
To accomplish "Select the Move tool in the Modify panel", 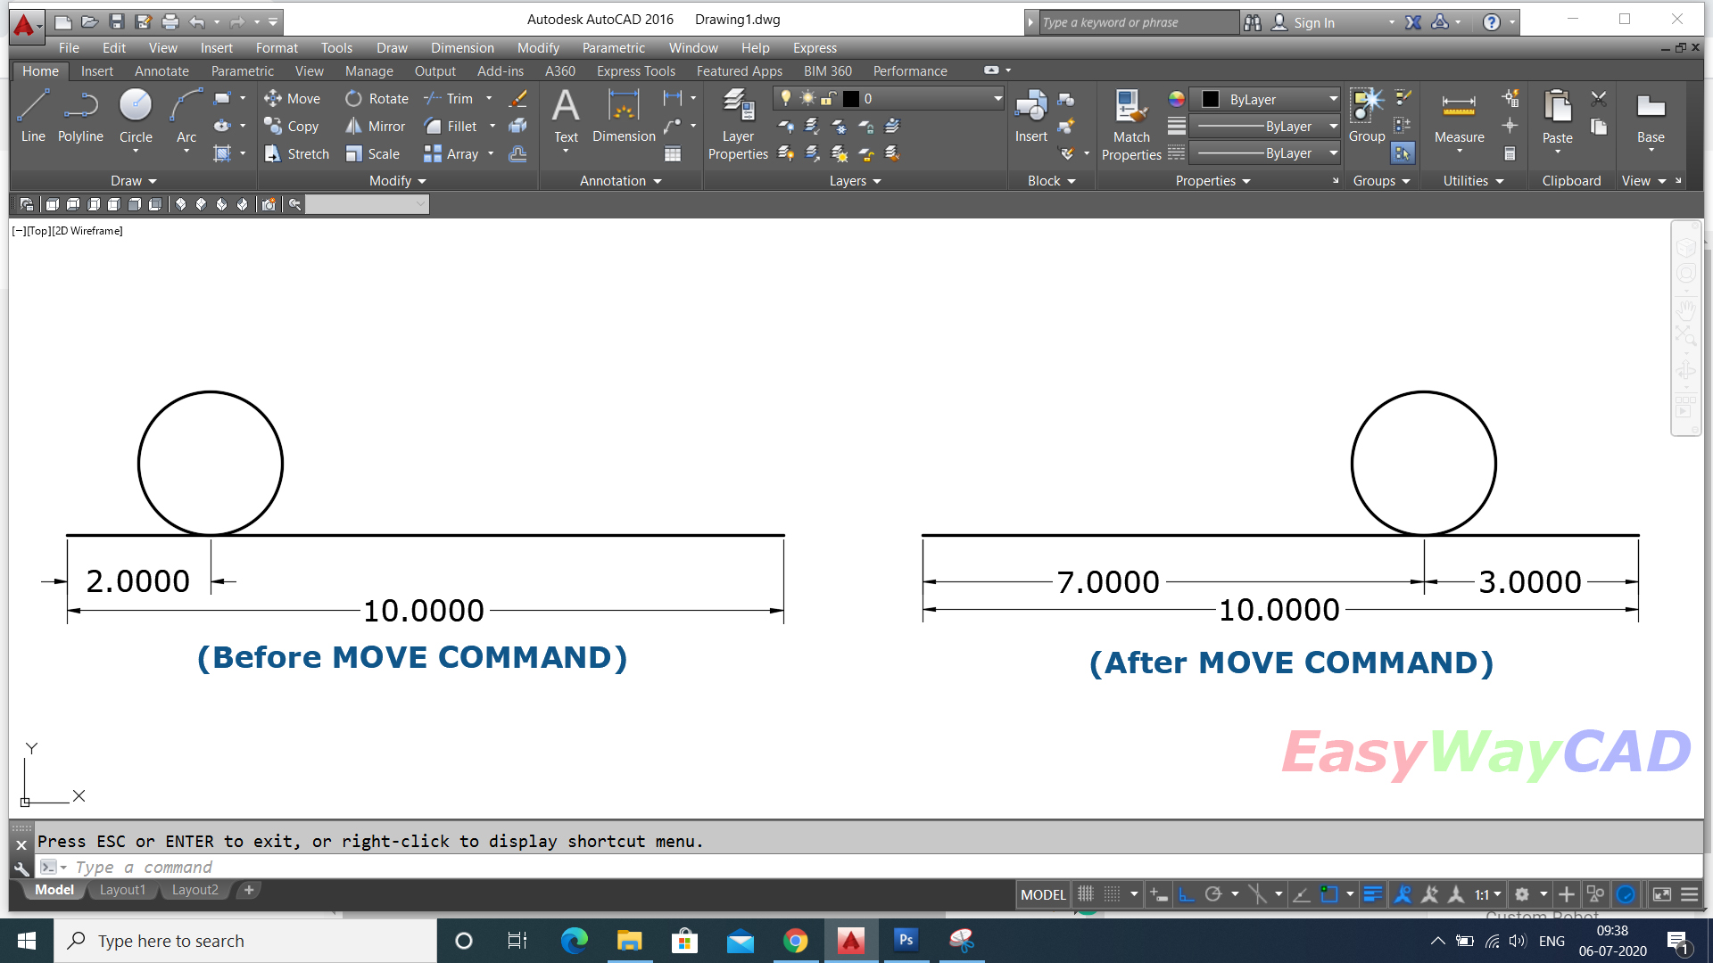I will [293, 98].
